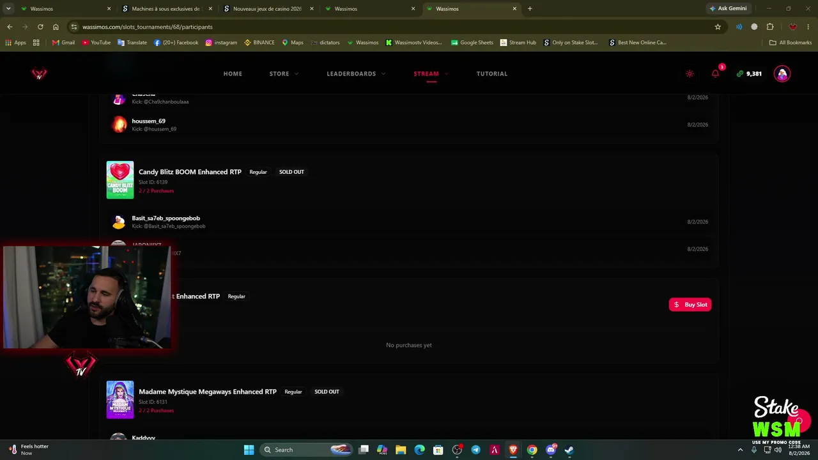Viewport: 818px width, 460px height.
Task: Expand the STORE menu
Action: (284, 73)
